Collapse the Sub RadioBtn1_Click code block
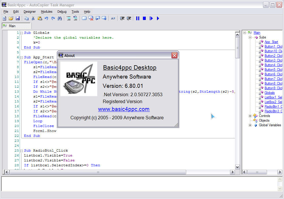Image resolution: width=284 pixels, height=199 pixels. (21, 151)
